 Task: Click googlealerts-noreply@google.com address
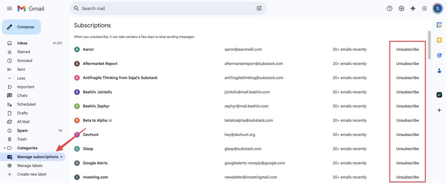point(255,163)
